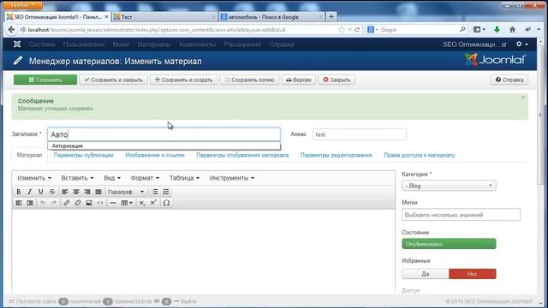548x308 pixels.
Task: Open the Система menu
Action: coord(42,44)
